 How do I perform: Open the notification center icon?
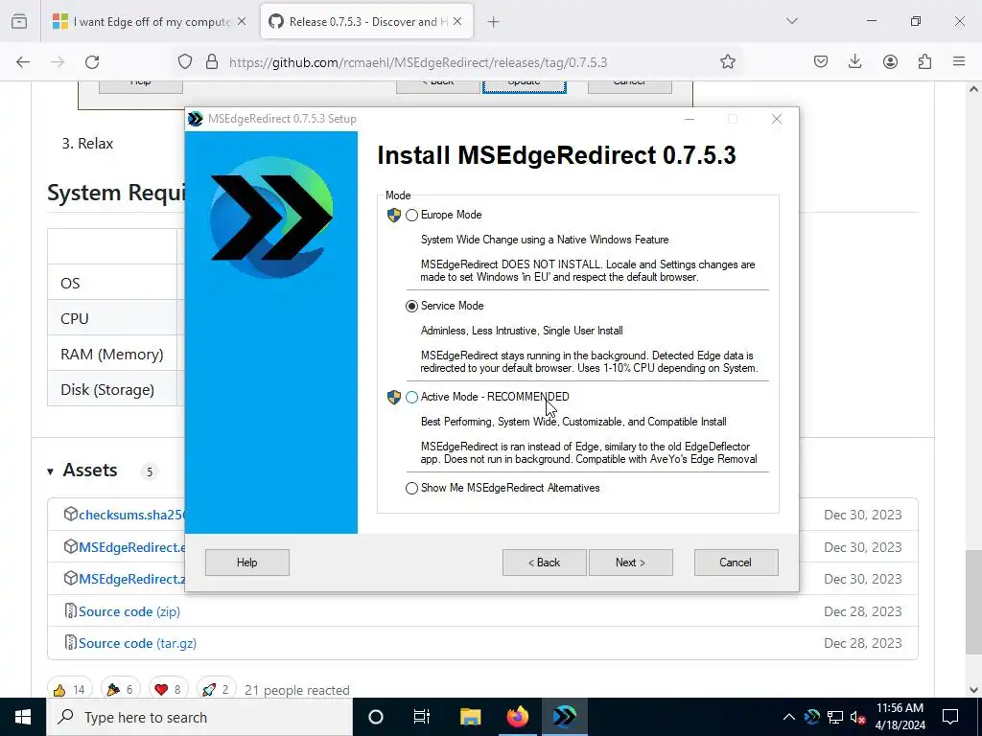[x=950, y=717]
